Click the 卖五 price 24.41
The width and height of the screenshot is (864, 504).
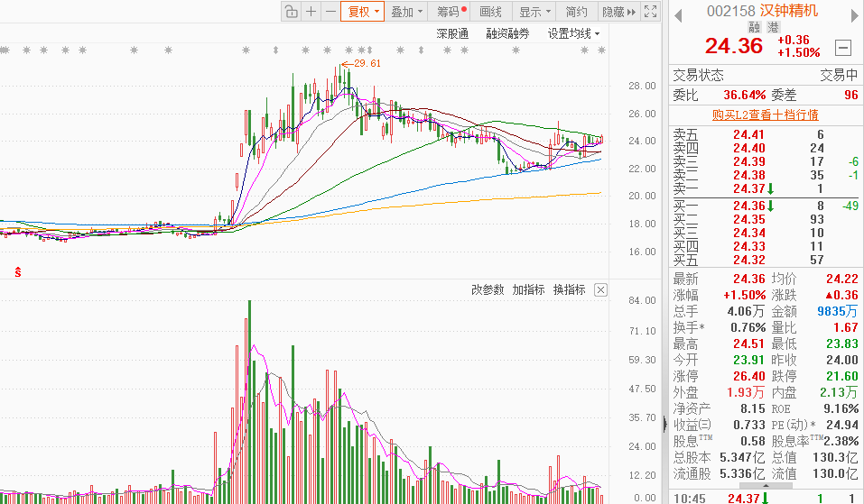coord(748,134)
